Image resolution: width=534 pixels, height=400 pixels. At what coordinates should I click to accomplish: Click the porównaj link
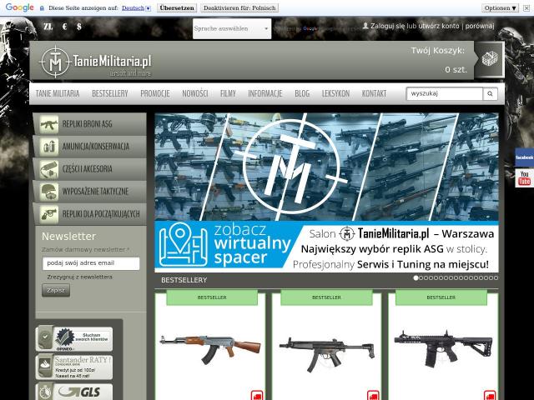point(480,26)
